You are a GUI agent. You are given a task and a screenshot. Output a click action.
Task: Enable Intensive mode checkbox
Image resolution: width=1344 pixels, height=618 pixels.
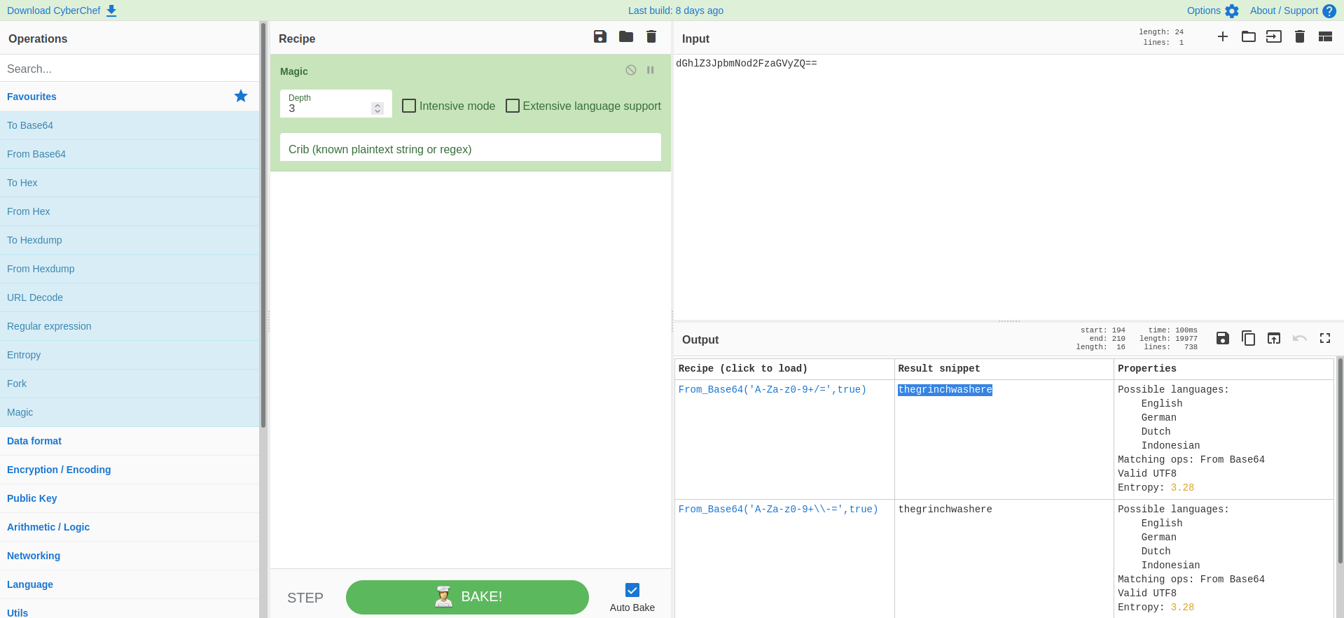(x=410, y=106)
